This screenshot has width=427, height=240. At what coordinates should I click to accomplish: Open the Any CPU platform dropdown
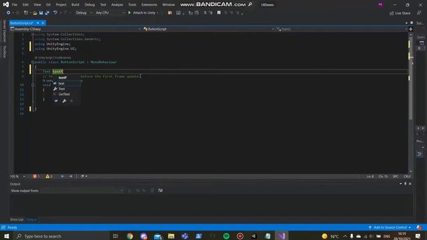tap(110, 13)
